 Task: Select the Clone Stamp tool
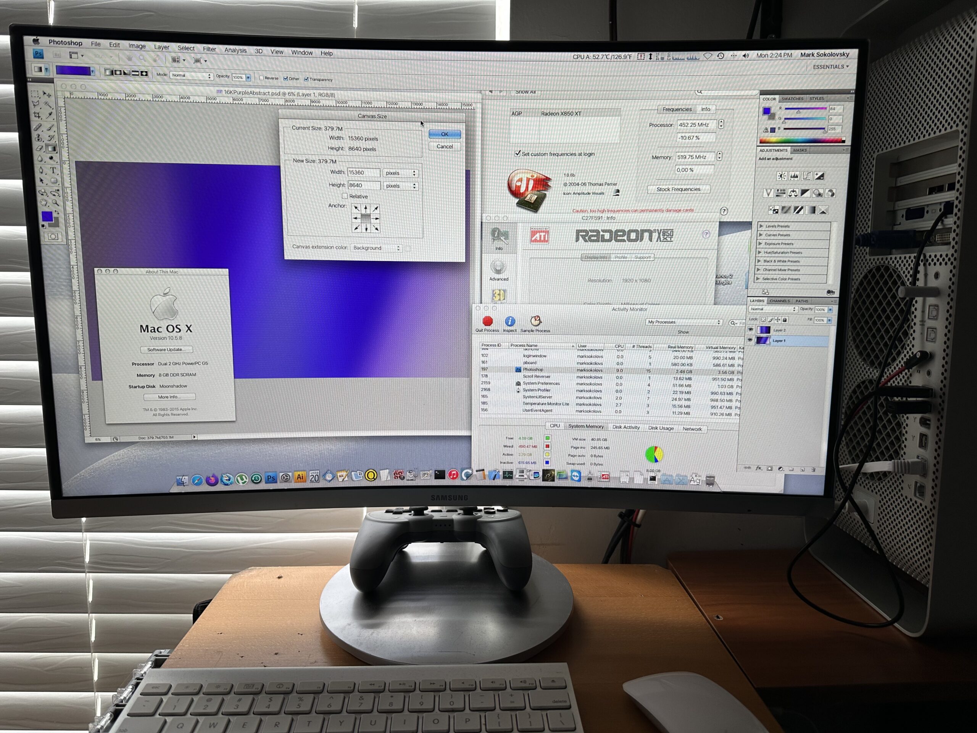click(39, 138)
